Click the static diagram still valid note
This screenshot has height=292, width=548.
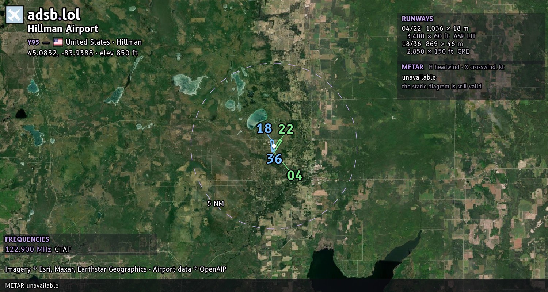tap(442, 87)
